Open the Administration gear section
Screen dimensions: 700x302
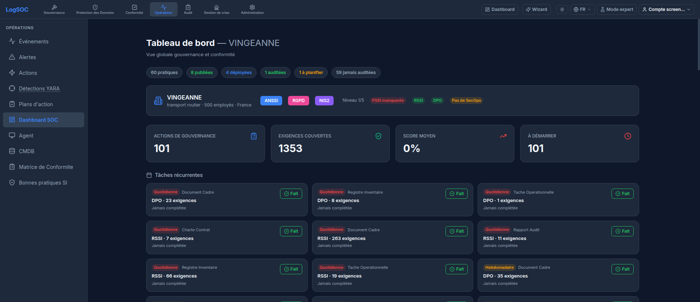[x=252, y=9]
